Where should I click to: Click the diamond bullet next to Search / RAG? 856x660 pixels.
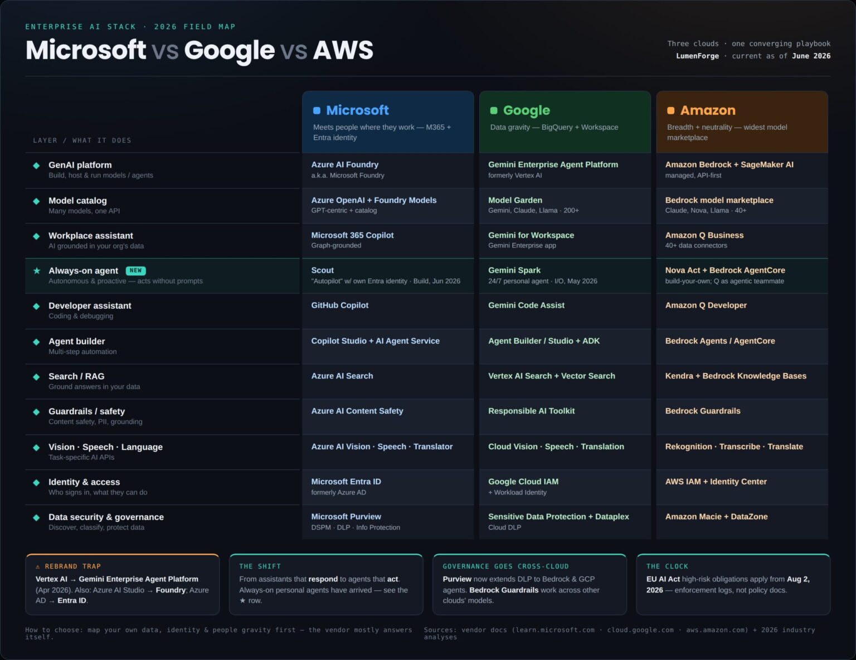(36, 377)
